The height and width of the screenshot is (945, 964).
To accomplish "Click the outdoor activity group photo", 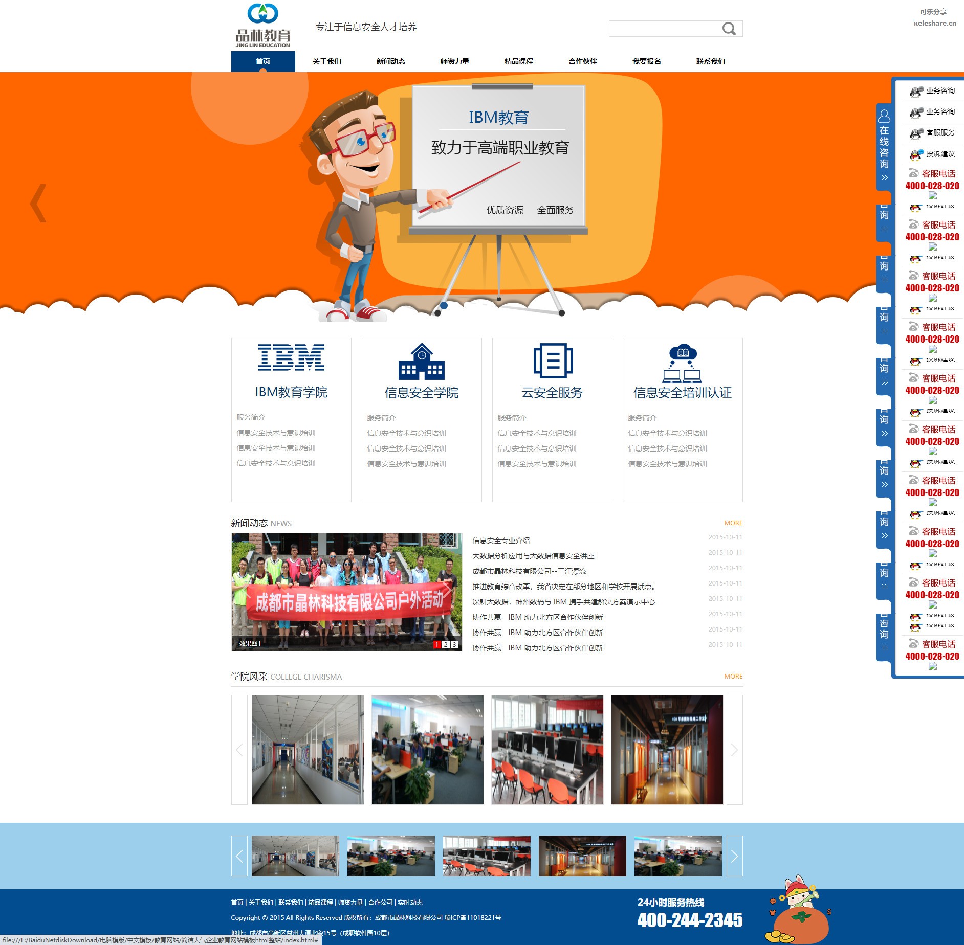I will point(346,592).
